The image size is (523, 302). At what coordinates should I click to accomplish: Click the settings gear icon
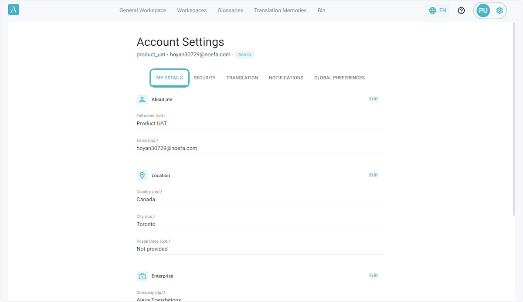[499, 10]
